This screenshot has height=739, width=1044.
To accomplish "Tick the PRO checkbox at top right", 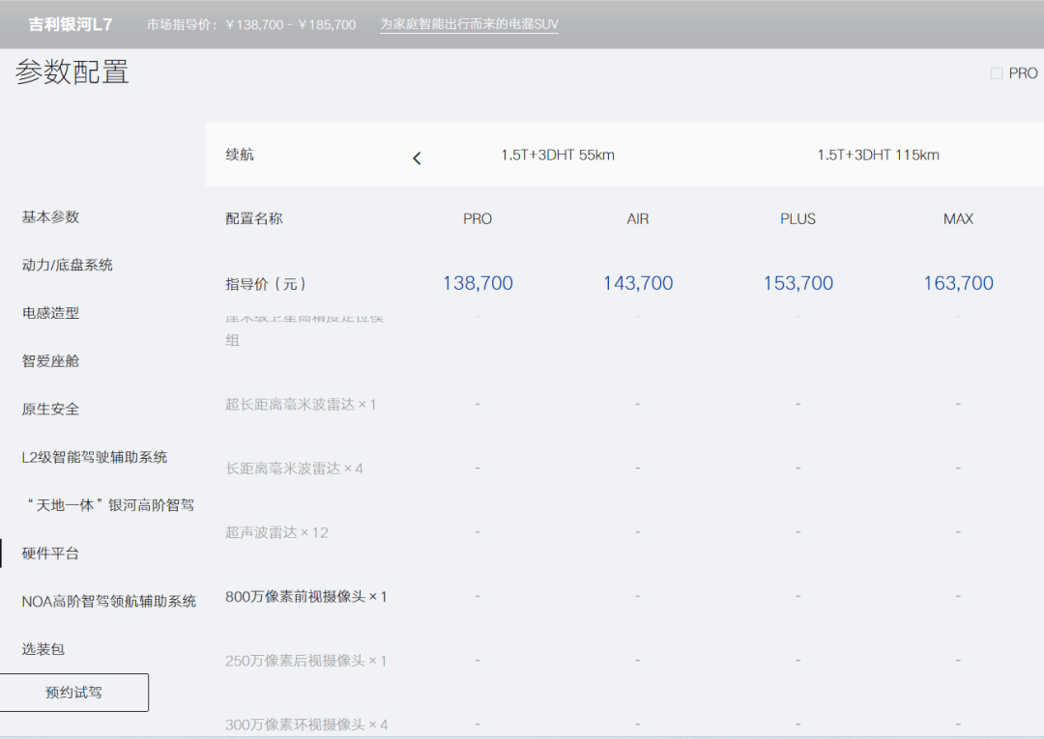I will coord(996,73).
